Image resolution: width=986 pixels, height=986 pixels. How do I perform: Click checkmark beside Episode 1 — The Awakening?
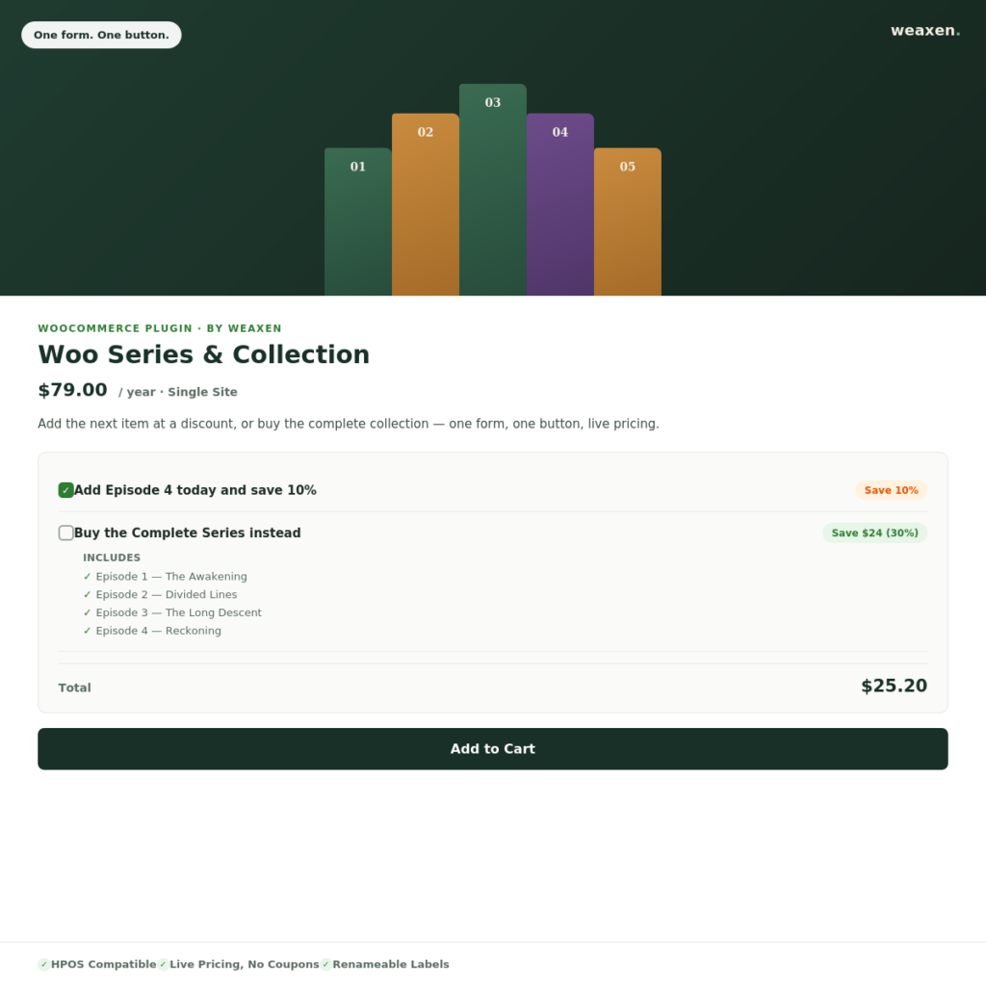coord(87,576)
